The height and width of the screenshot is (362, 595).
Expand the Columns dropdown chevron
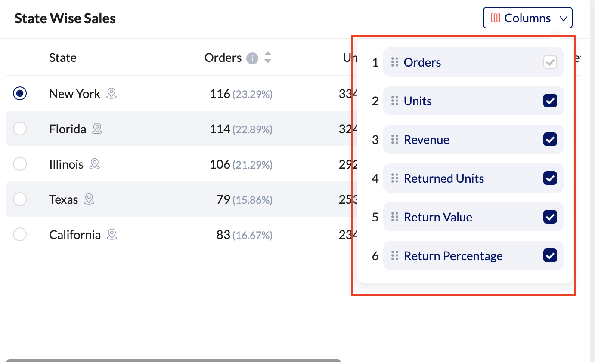pyautogui.click(x=564, y=18)
